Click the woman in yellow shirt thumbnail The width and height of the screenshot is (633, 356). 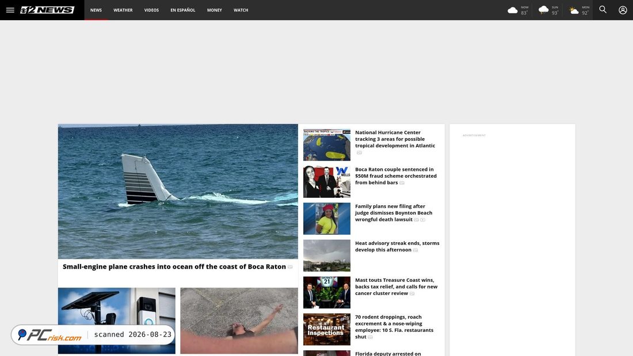point(327,219)
